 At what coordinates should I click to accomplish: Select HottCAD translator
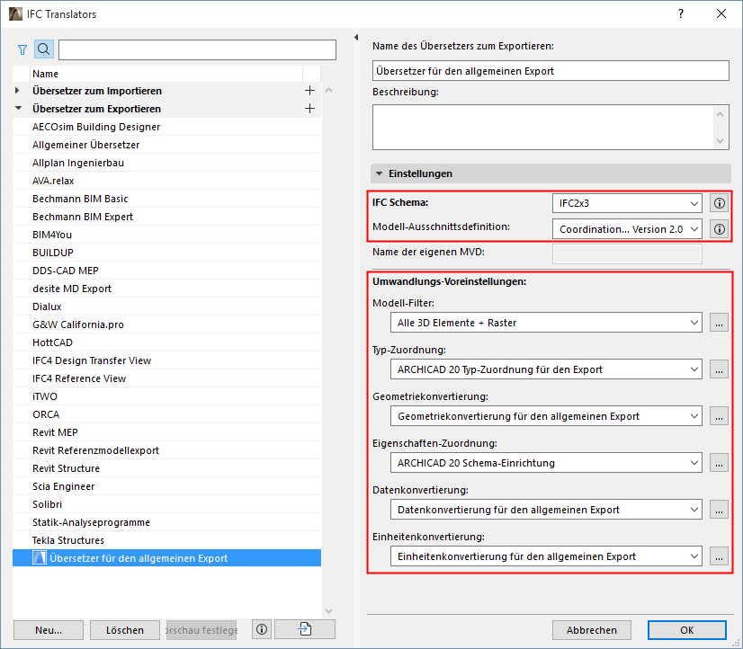click(166, 342)
